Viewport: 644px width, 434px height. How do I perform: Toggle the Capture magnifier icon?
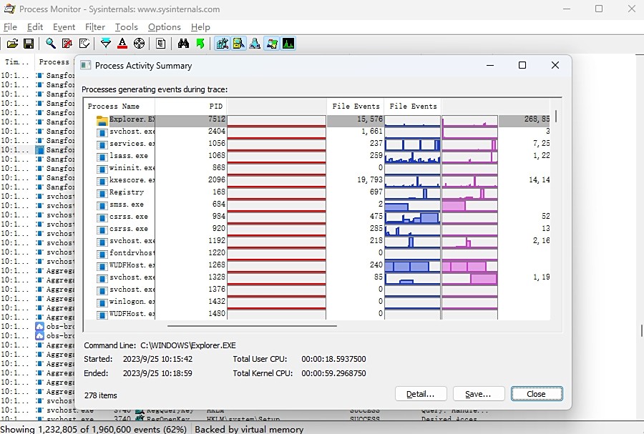51,44
